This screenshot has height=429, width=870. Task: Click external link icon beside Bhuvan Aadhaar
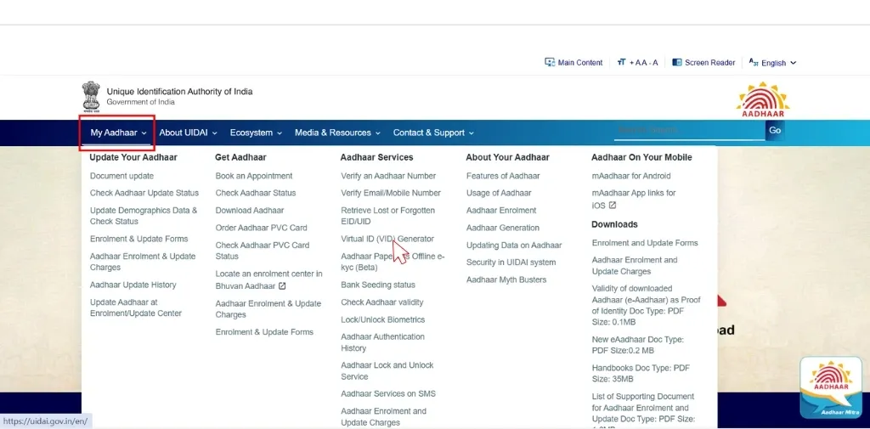(x=282, y=286)
